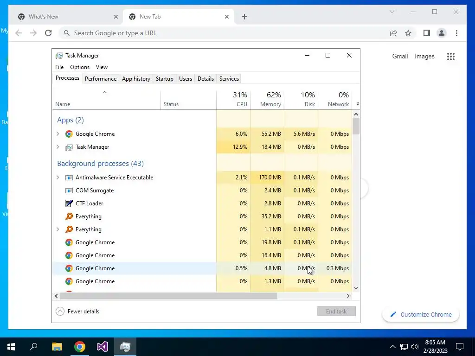Image resolution: width=475 pixels, height=356 pixels.
Task: Click Chrome's back navigation arrow
Action: tap(19, 33)
